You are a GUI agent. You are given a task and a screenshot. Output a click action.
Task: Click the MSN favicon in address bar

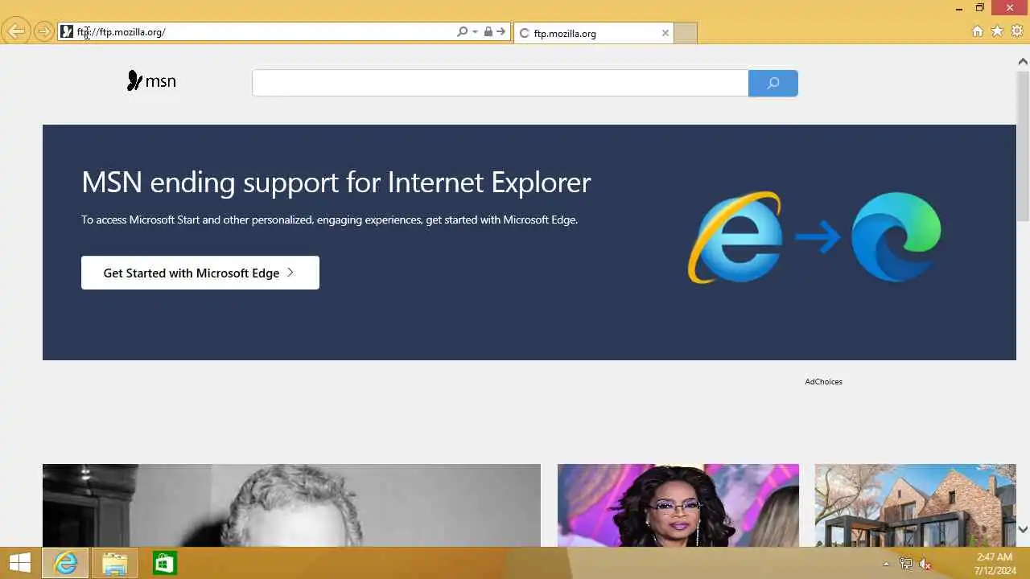pos(67,32)
